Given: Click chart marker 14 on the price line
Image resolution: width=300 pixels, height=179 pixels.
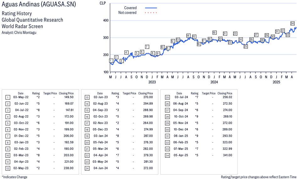Looking at the screenshot, I should (188, 36).
